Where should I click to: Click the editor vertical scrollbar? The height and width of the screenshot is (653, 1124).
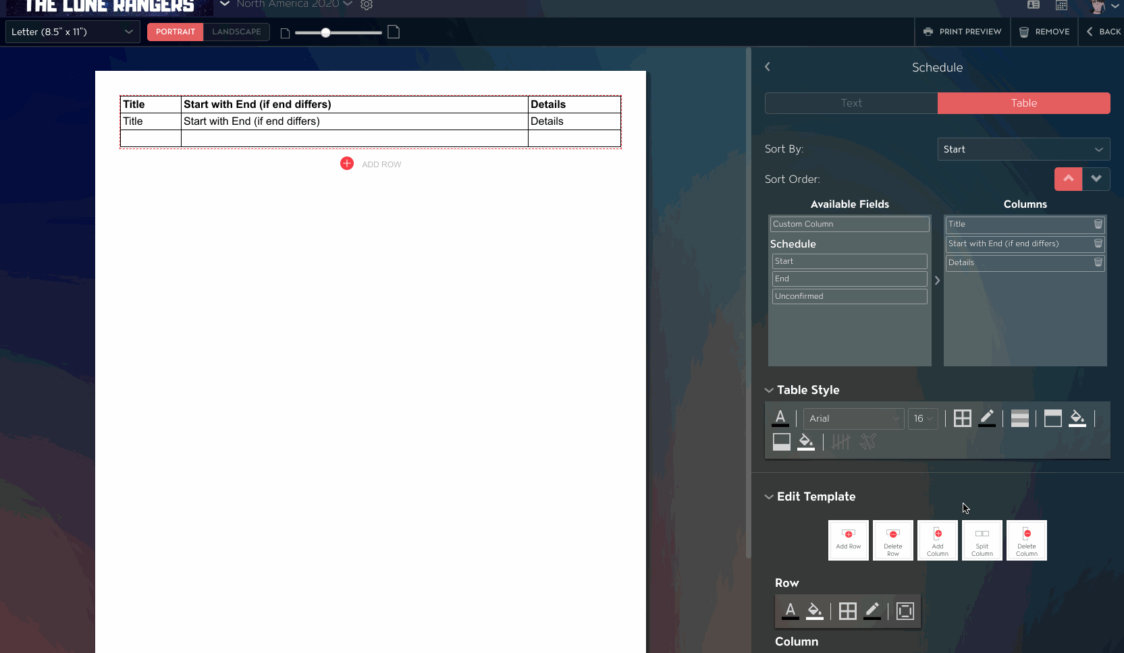coord(748,304)
